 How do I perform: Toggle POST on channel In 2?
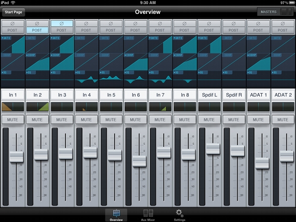point(37,30)
